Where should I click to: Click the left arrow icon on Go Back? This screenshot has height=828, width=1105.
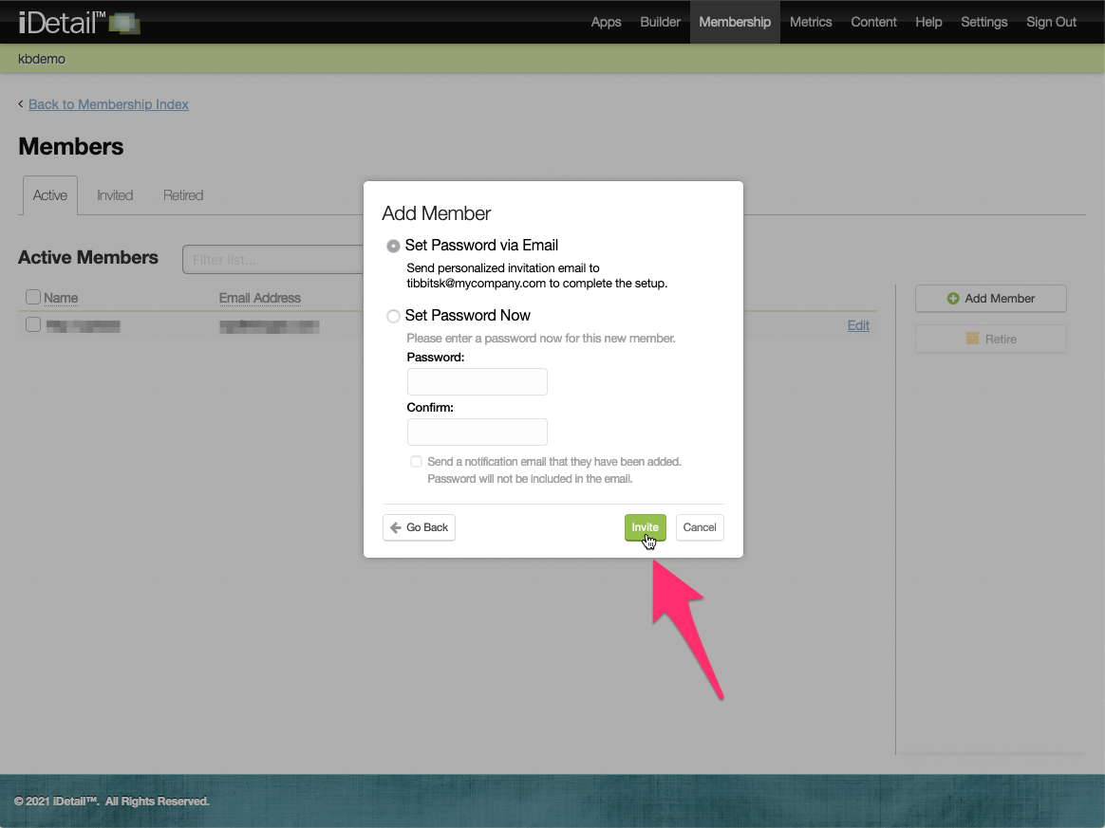pos(396,527)
